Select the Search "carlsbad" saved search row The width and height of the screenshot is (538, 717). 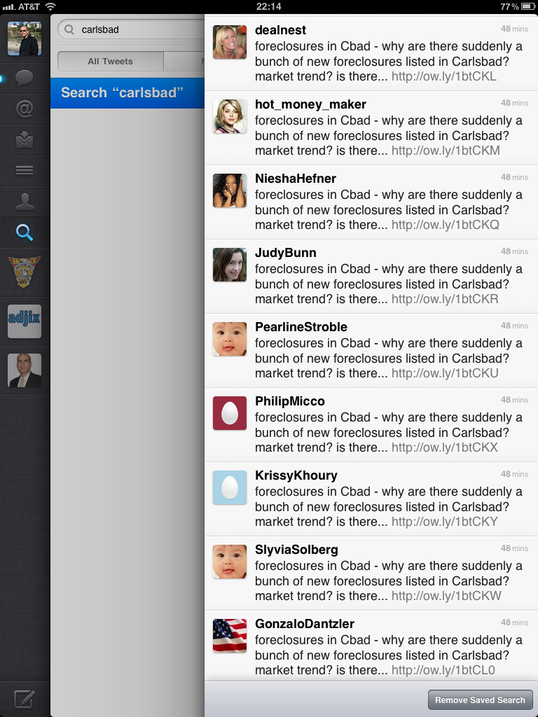coord(127,93)
